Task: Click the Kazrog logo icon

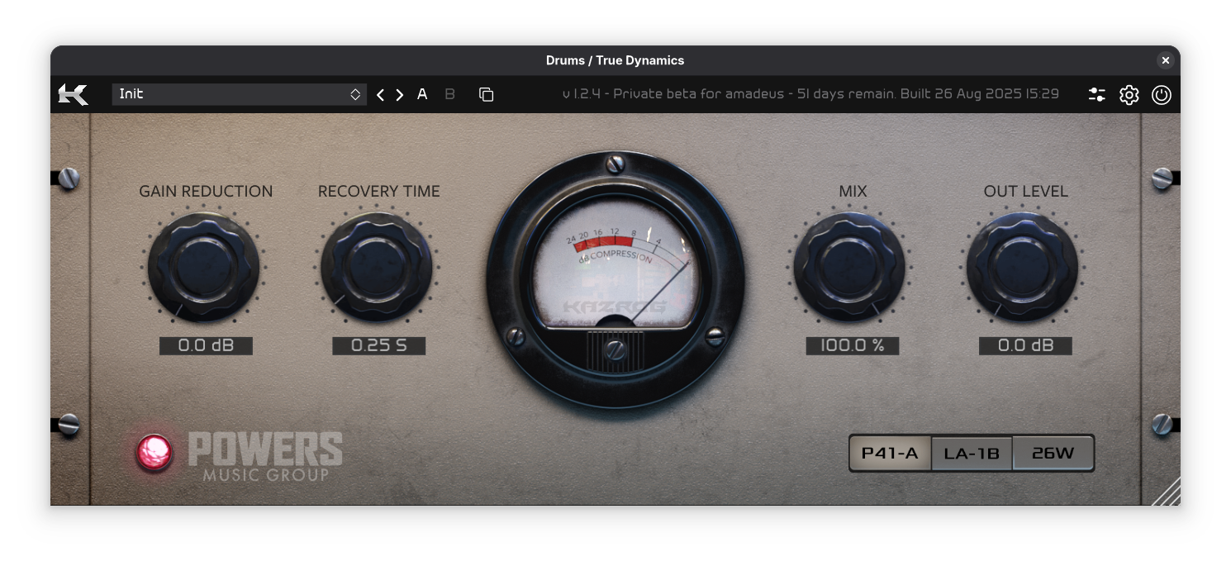Action: 73,94
